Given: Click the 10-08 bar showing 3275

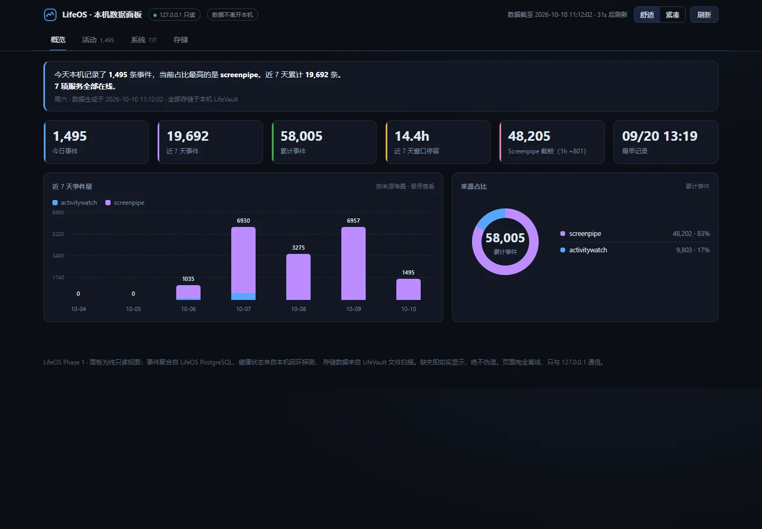Looking at the screenshot, I should [x=298, y=277].
